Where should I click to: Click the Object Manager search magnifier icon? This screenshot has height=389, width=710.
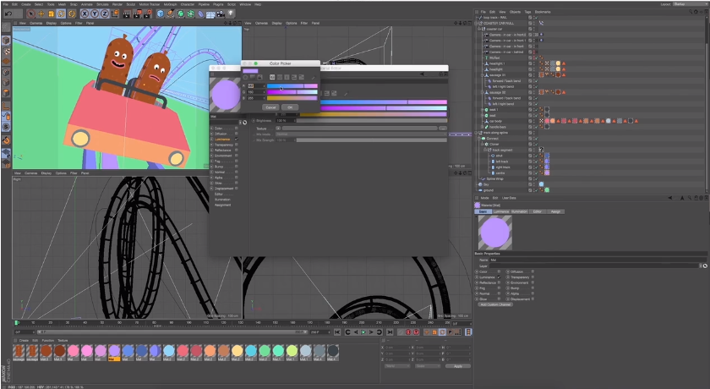click(x=690, y=12)
